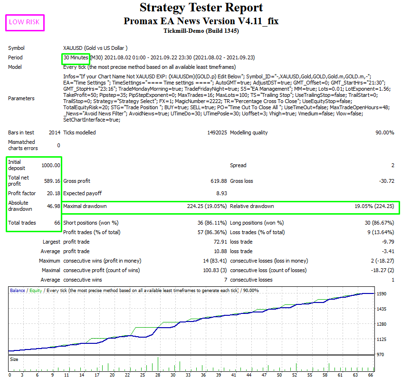Viewport: 411px width, 378px height.
Task: Click the Mismatched charts errors value 0
Action: [x=59, y=145]
